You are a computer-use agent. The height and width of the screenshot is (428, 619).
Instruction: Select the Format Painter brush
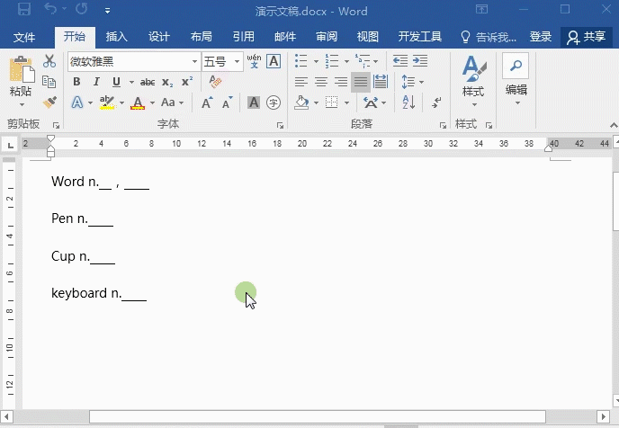[49, 103]
